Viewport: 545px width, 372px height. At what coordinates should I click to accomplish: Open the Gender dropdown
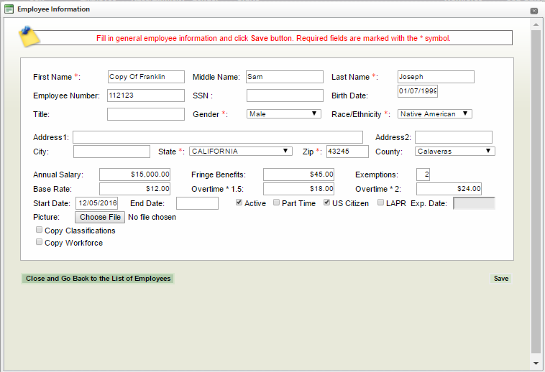(284, 113)
